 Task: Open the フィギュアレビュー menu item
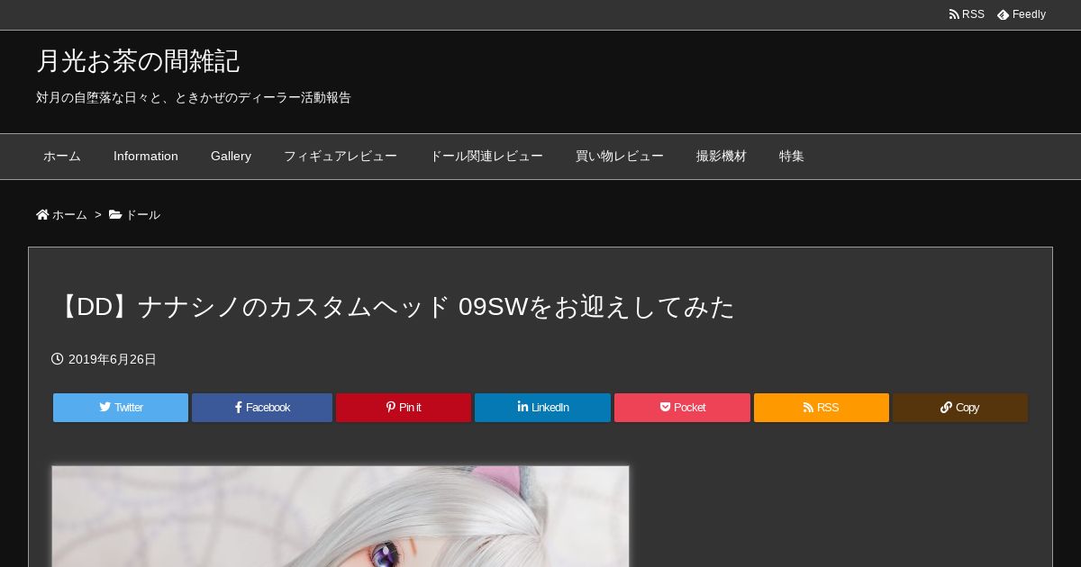341,157
